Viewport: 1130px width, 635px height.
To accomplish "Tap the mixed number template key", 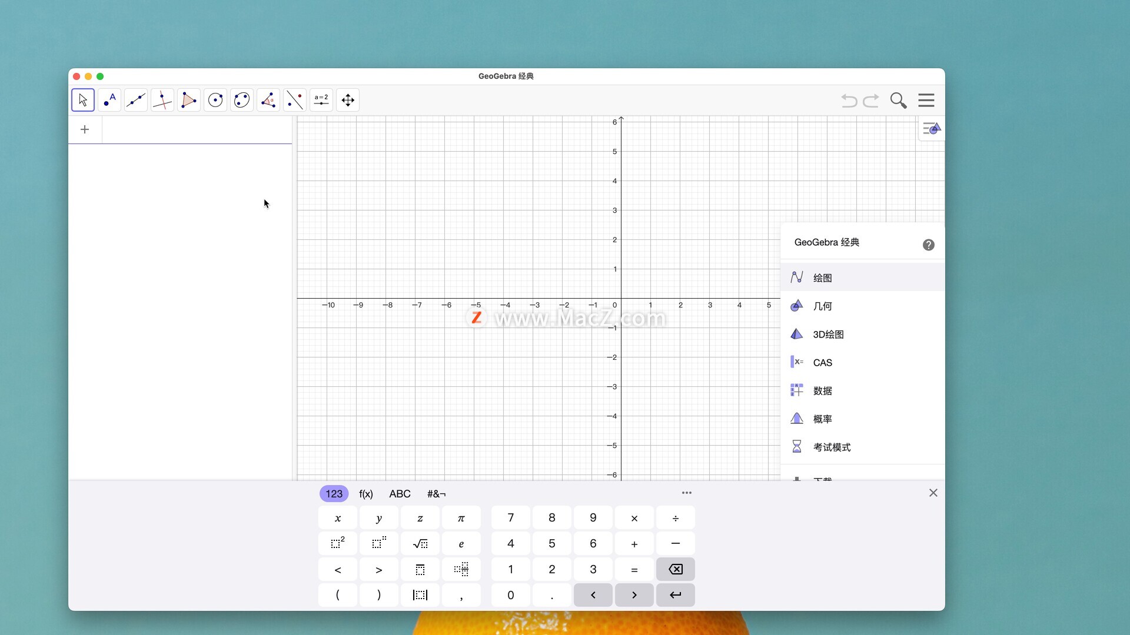I will pos(461,570).
